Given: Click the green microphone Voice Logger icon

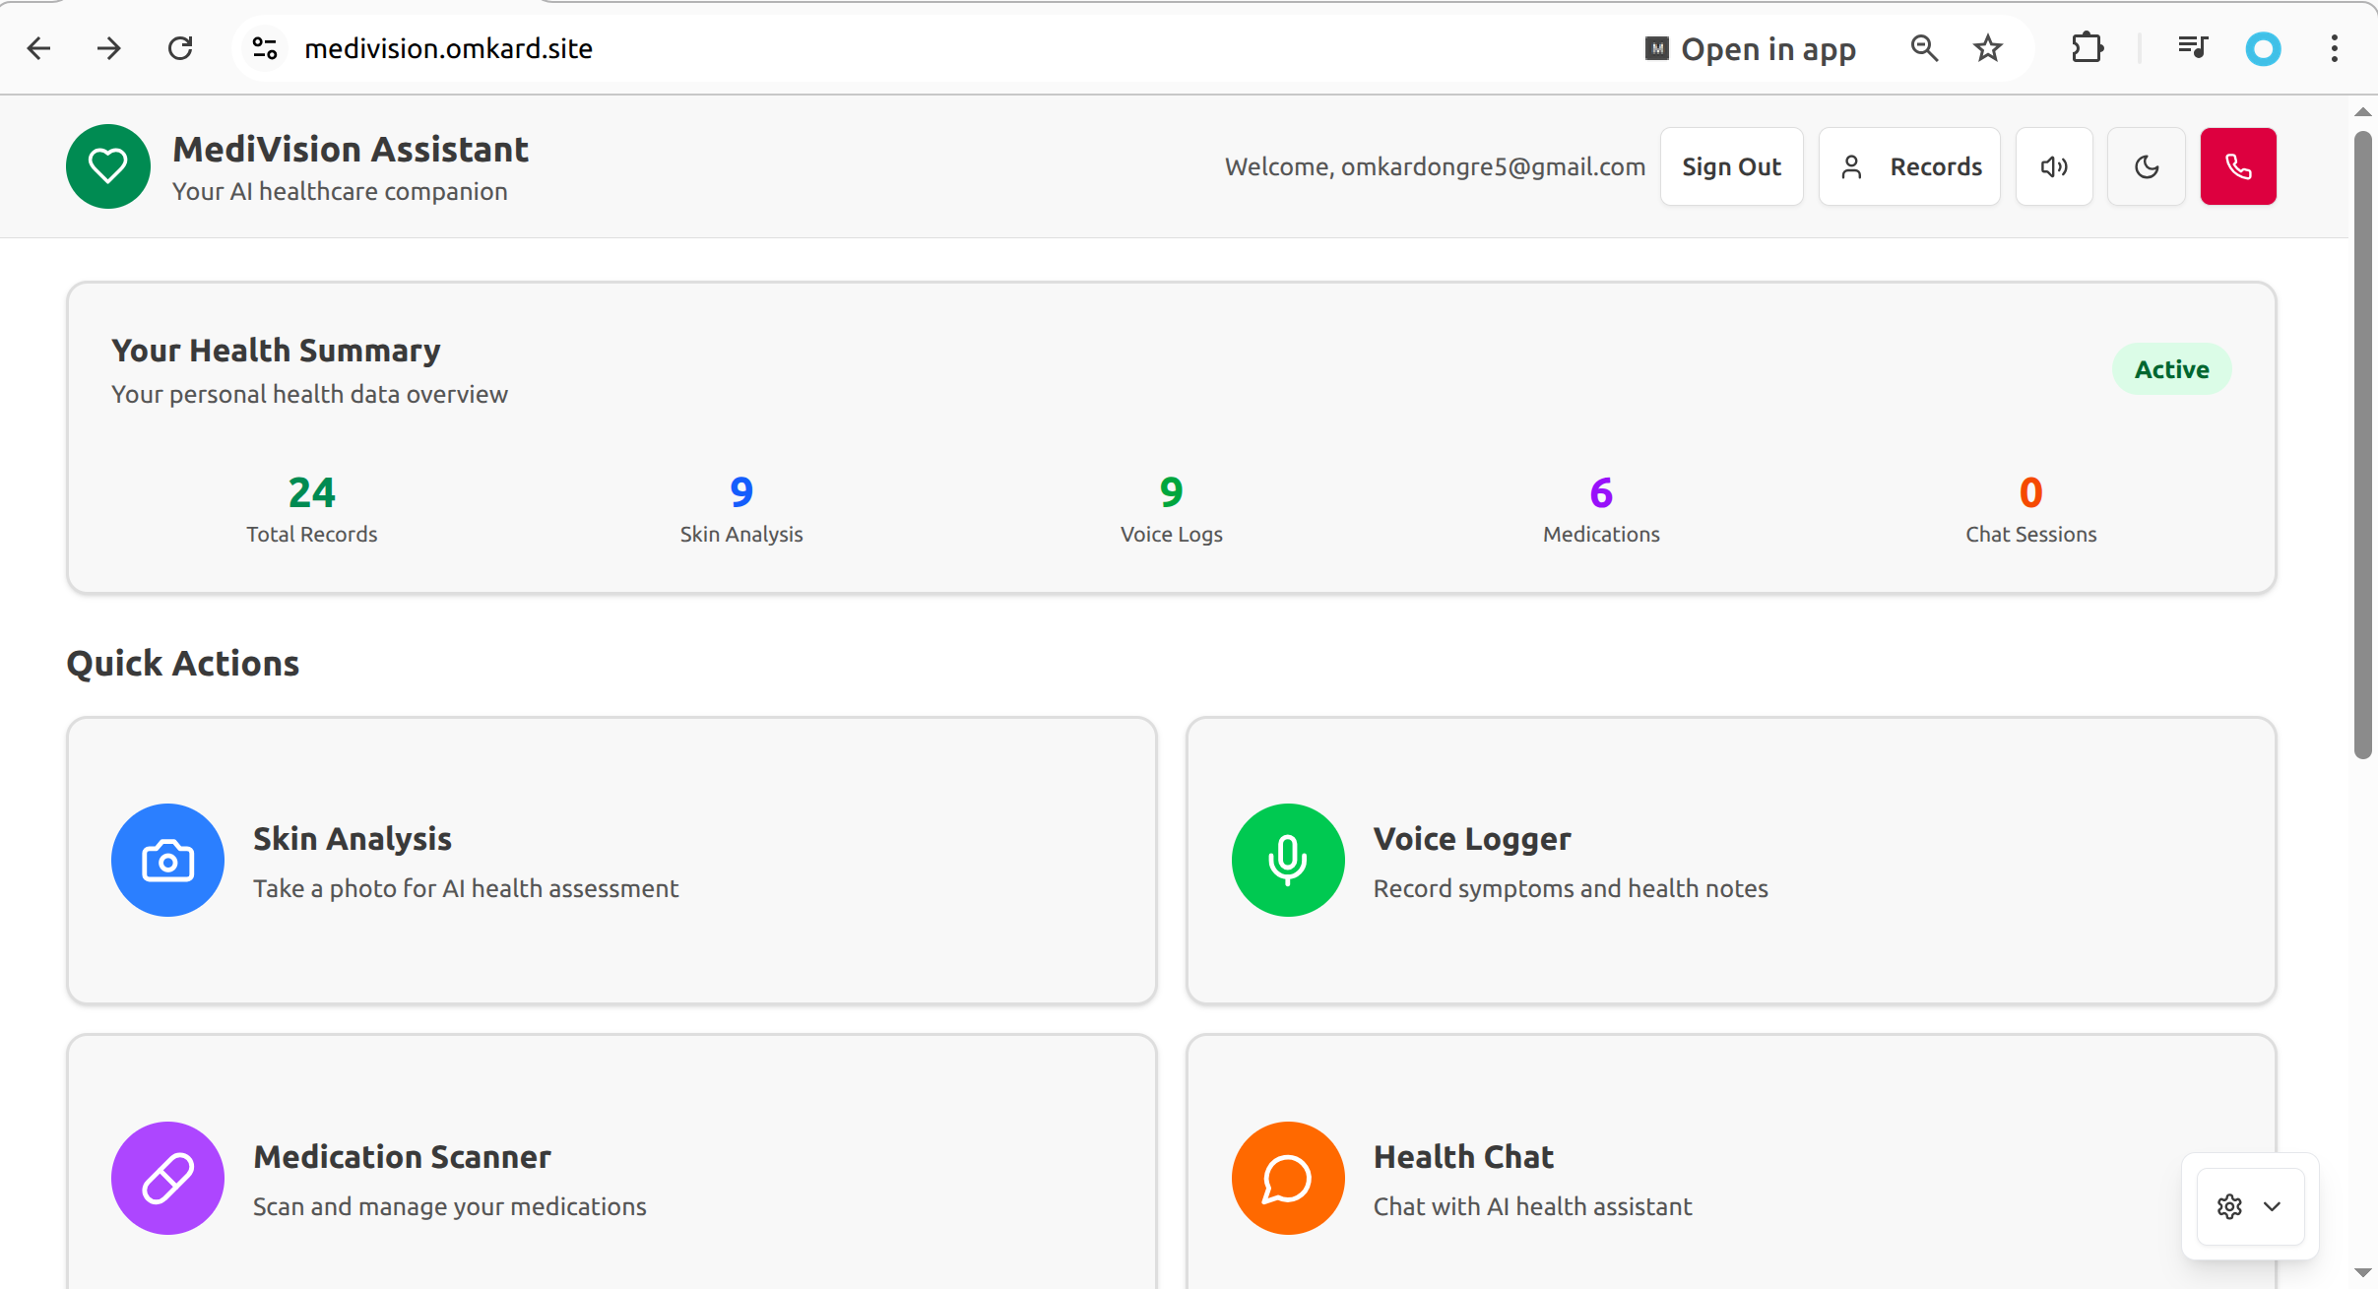Looking at the screenshot, I should pyautogui.click(x=1287, y=860).
